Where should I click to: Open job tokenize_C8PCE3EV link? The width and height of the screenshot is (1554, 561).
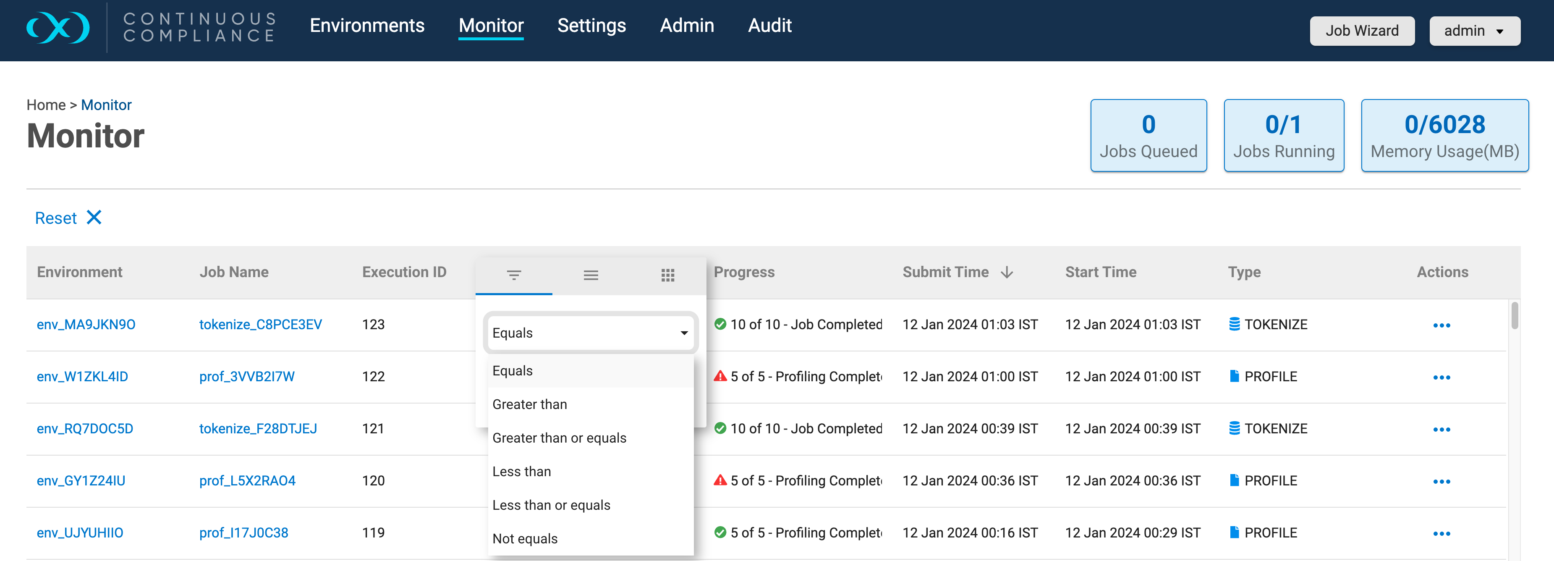click(261, 325)
